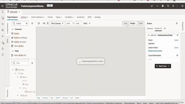The width and height of the screenshot is (185, 104).
Task: Open the Services navigator icon
Action: [x=3, y=24]
